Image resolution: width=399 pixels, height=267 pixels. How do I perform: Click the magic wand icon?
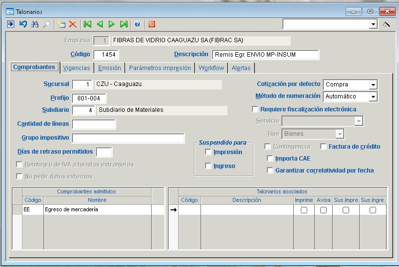(x=386, y=24)
